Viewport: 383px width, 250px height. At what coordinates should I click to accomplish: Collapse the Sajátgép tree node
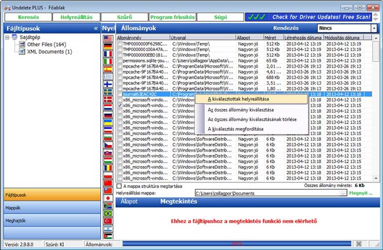pos(7,37)
